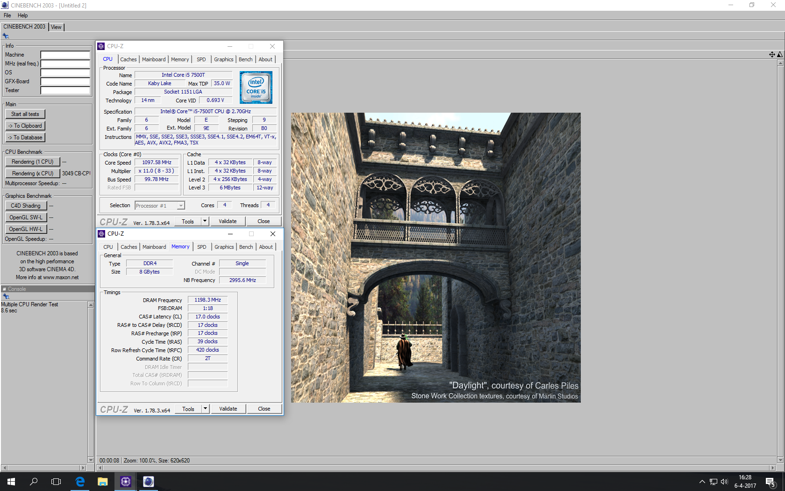The height and width of the screenshot is (491, 785).
Task: Click the CINEBENCH app icon in title bar
Action: pyautogui.click(x=5, y=5)
